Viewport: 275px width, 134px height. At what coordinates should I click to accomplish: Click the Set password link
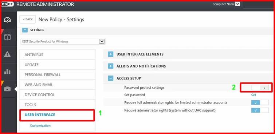[x=254, y=95]
